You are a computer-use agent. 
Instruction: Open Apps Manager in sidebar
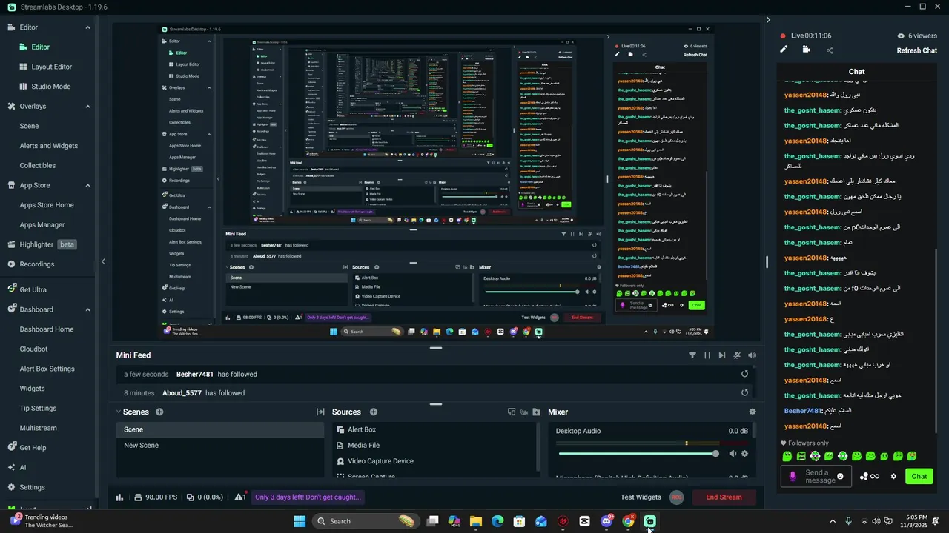click(42, 225)
